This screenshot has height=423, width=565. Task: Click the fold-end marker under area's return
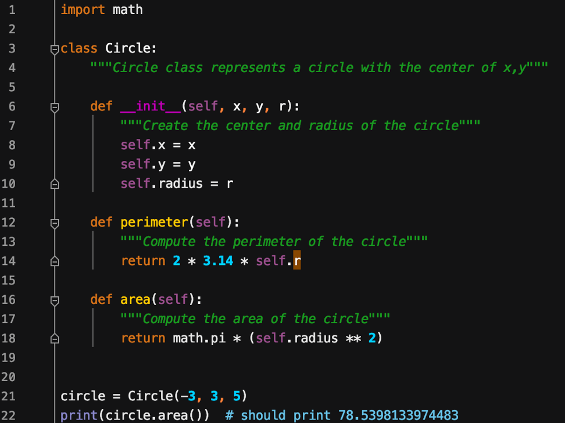tap(54, 338)
